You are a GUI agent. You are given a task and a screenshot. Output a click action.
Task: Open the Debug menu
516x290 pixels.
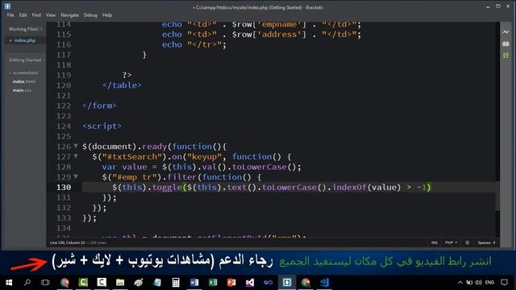90,15
